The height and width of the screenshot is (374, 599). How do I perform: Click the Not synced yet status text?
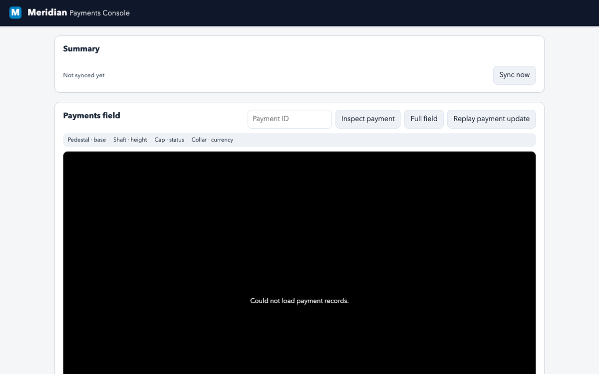tap(84, 75)
